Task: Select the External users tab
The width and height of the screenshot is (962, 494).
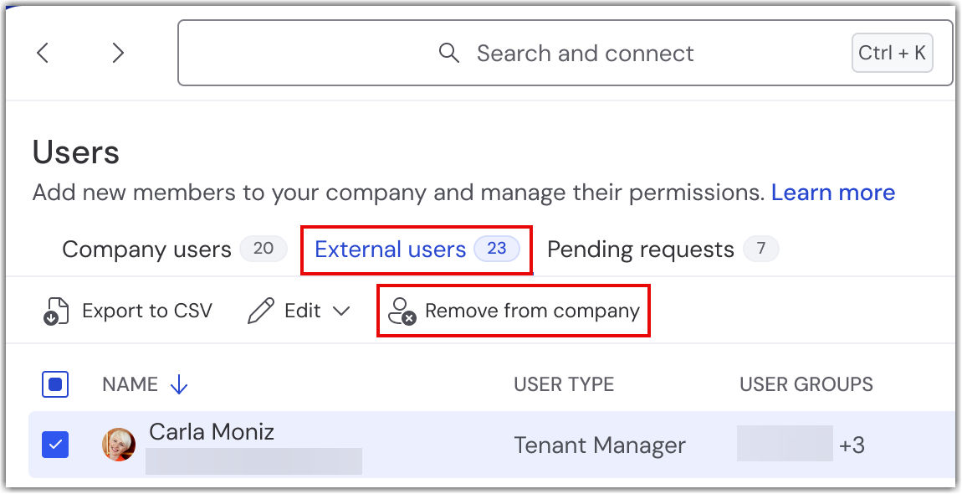Action: click(x=390, y=250)
